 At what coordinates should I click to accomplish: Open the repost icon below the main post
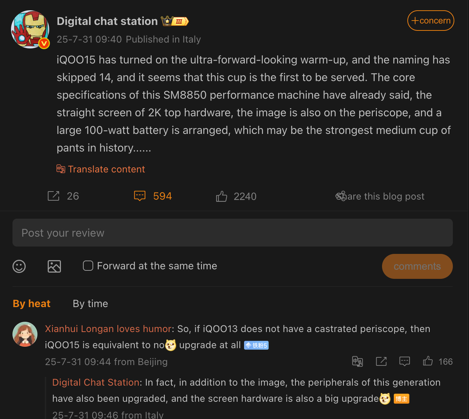point(54,196)
